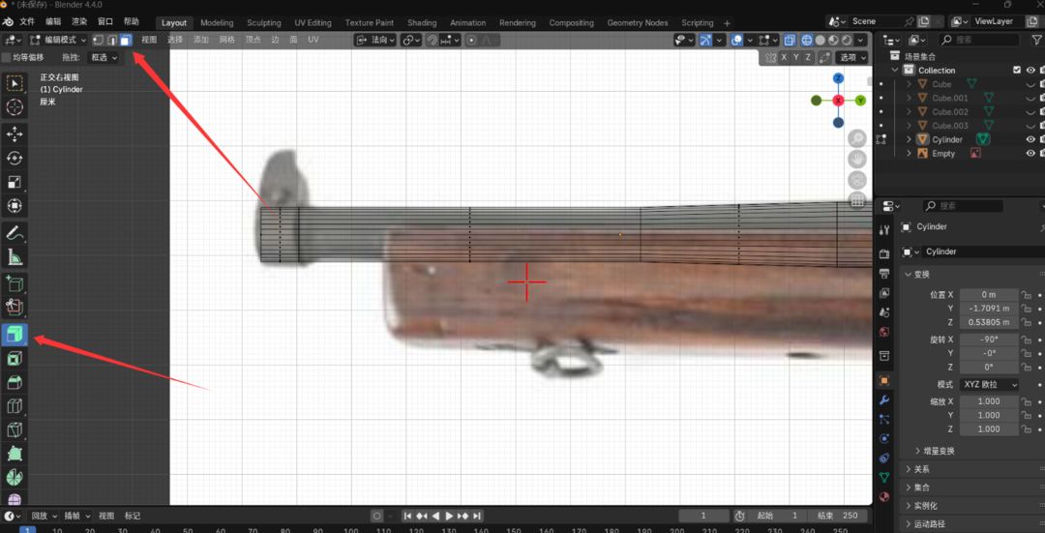Select the Annotate pencil tool
The width and height of the screenshot is (1045, 533).
(14, 232)
